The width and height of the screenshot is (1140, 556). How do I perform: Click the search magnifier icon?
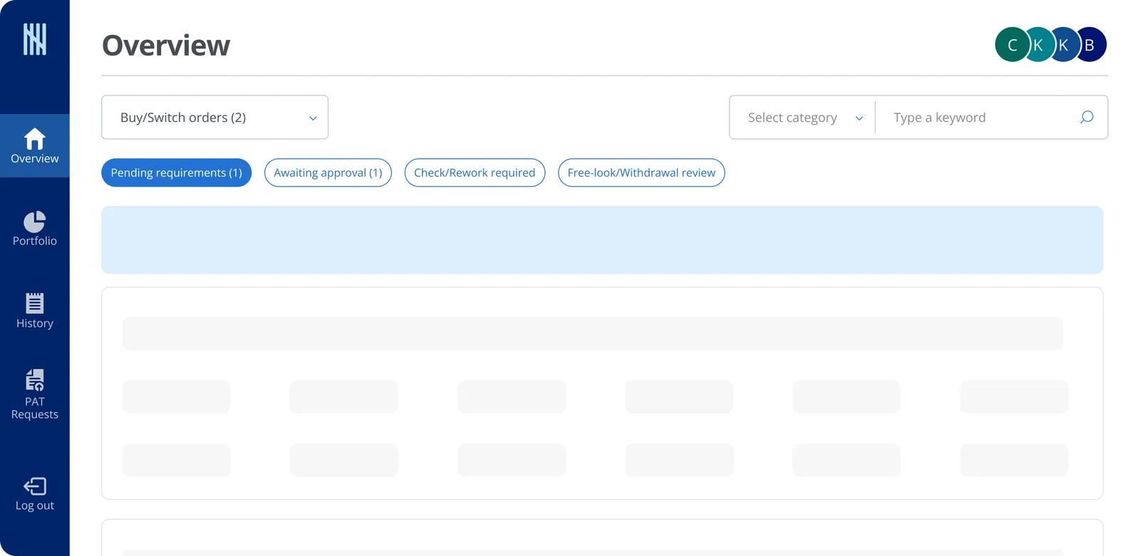tap(1087, 117)
